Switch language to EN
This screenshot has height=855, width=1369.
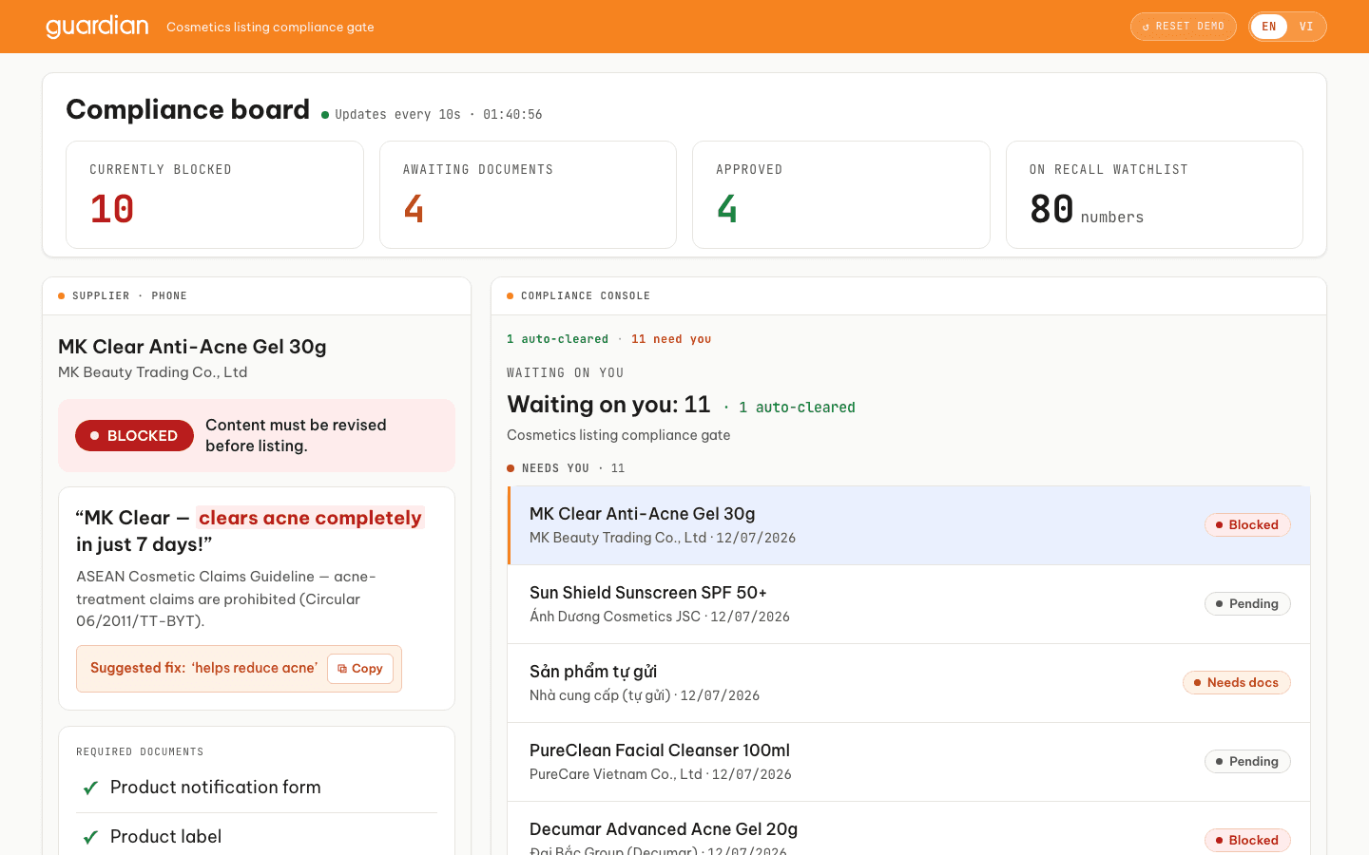1269,27
